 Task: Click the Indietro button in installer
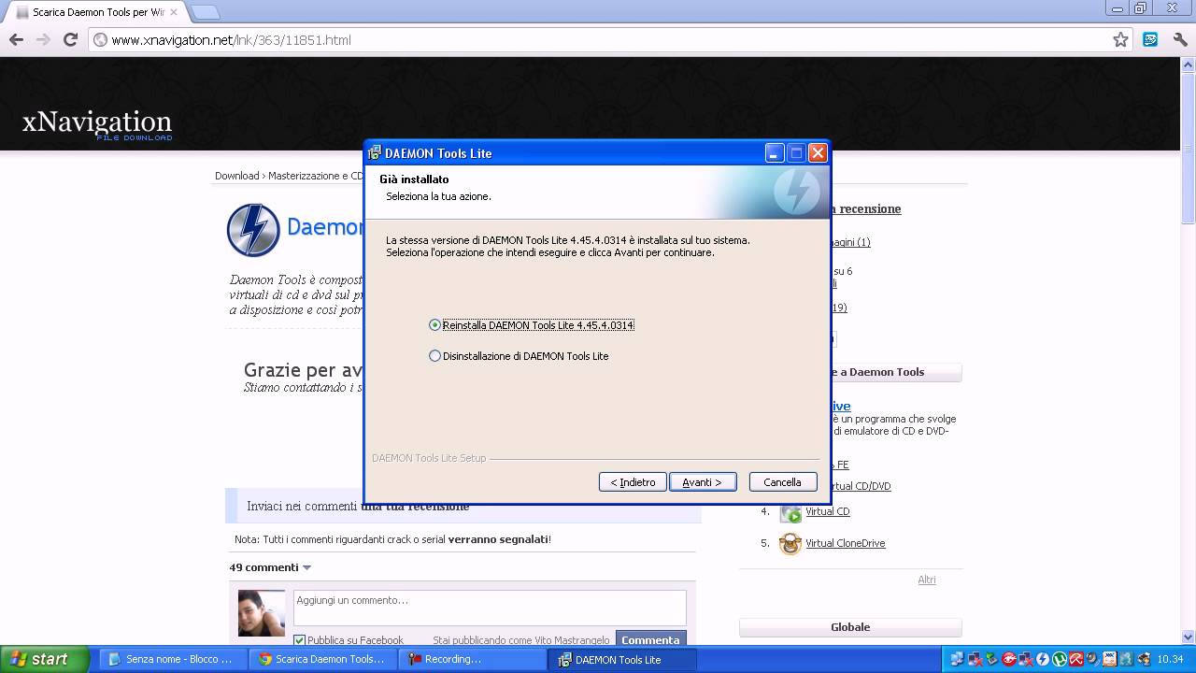[633, 482]
